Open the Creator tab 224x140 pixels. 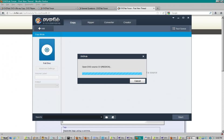[127, 22]
